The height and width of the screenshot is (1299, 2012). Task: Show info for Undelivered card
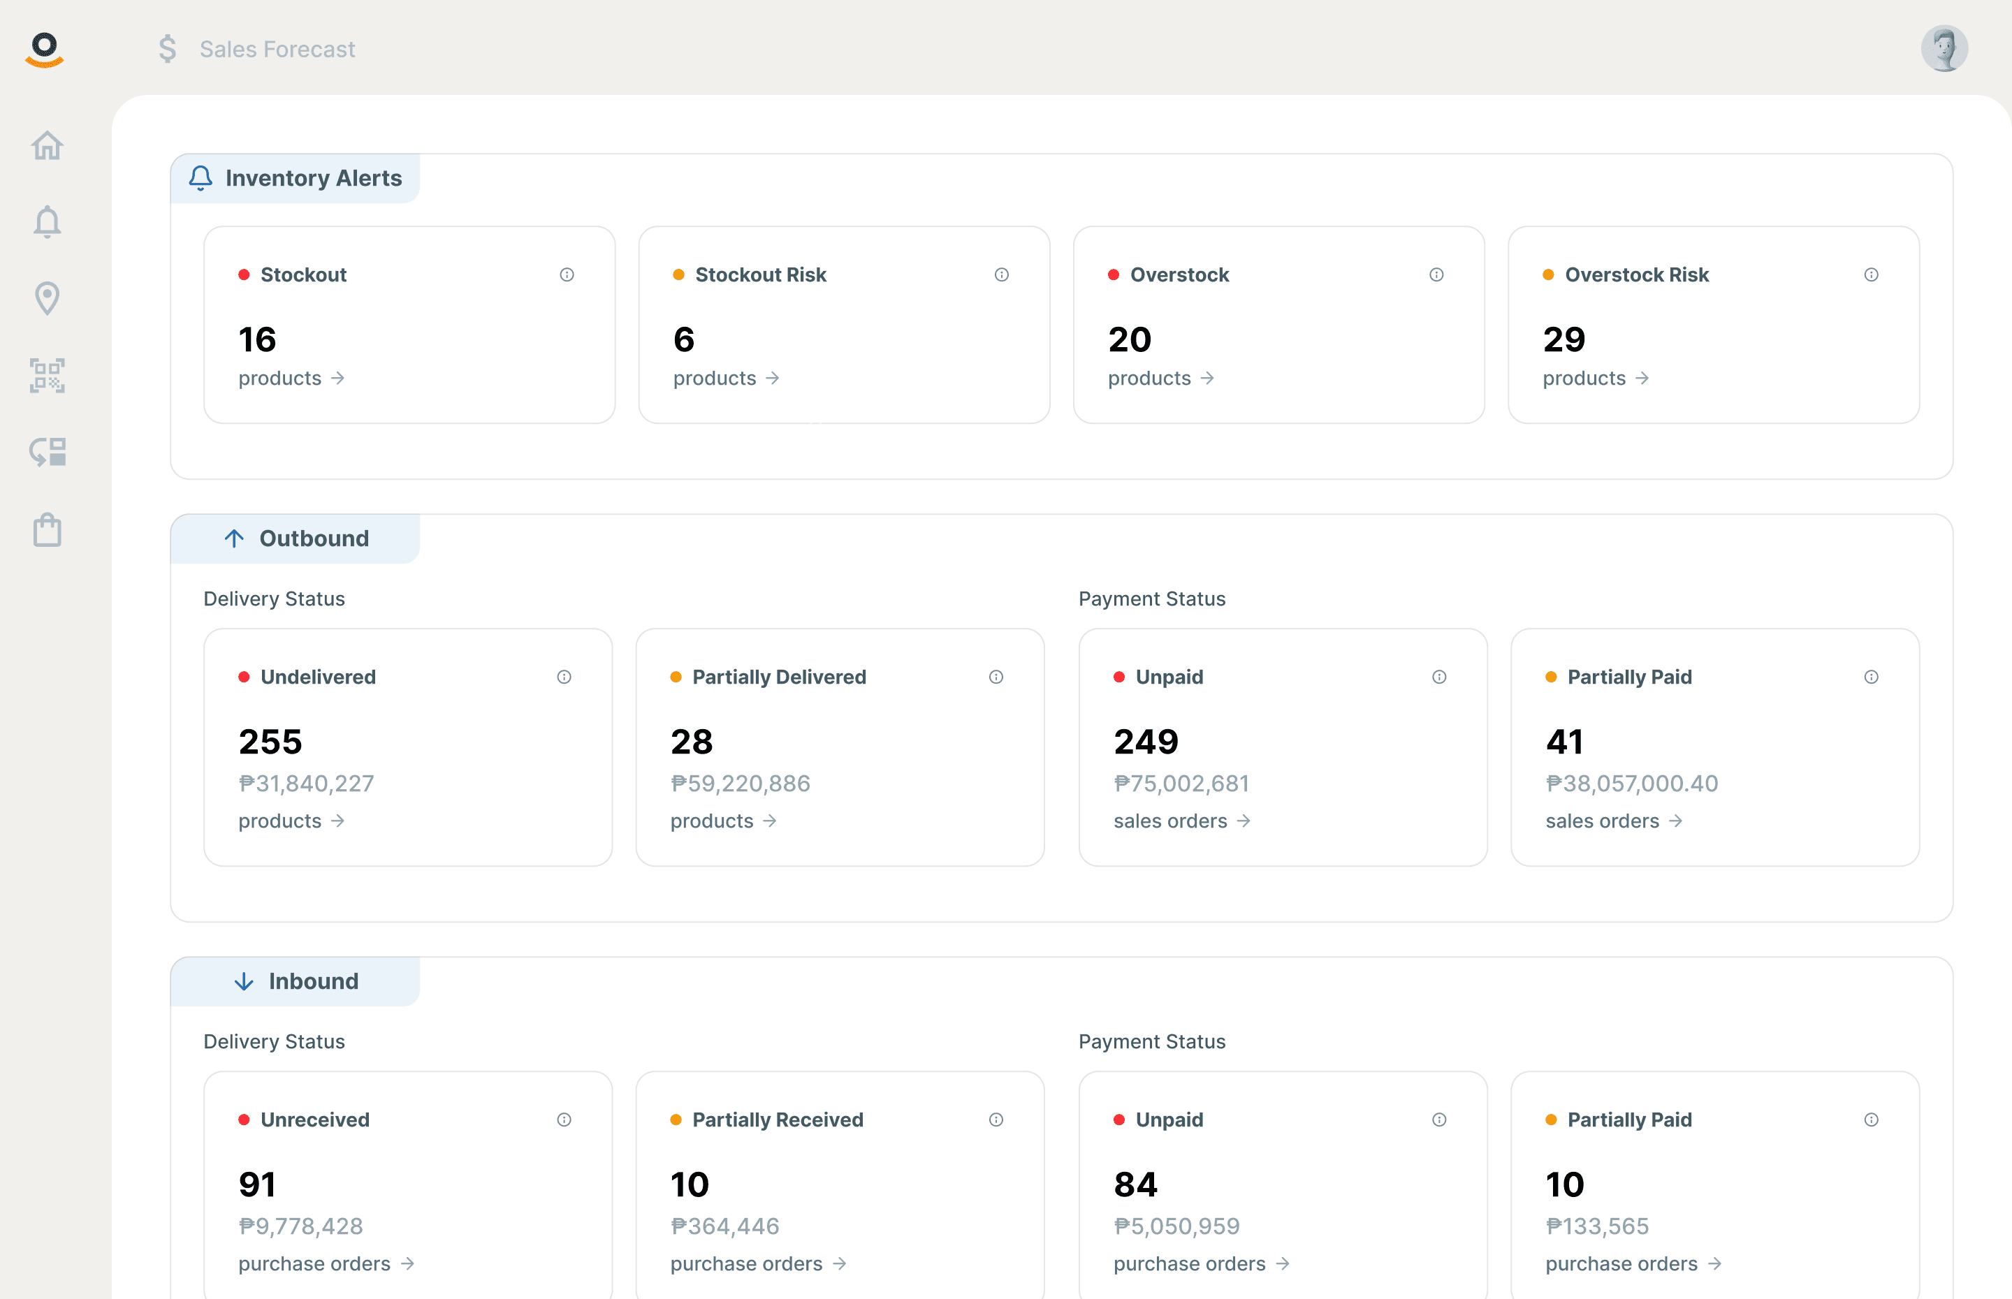pyautogui.click(x=564, y=677)
